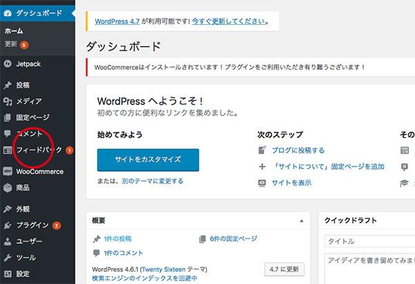
Task: Collapse the 概要 panel with its arrow
Action: coord(302,221)
